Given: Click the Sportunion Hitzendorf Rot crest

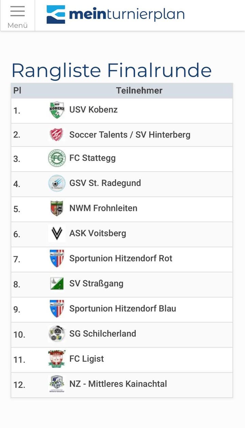Looking at the screenshot, I should tap(57, 258).
